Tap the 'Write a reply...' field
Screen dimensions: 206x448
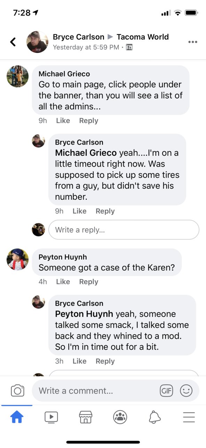click(x=124, y=230)
